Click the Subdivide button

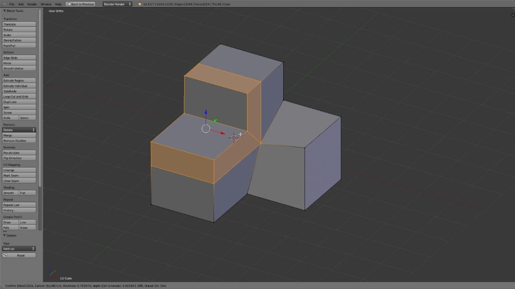[19, 91]
